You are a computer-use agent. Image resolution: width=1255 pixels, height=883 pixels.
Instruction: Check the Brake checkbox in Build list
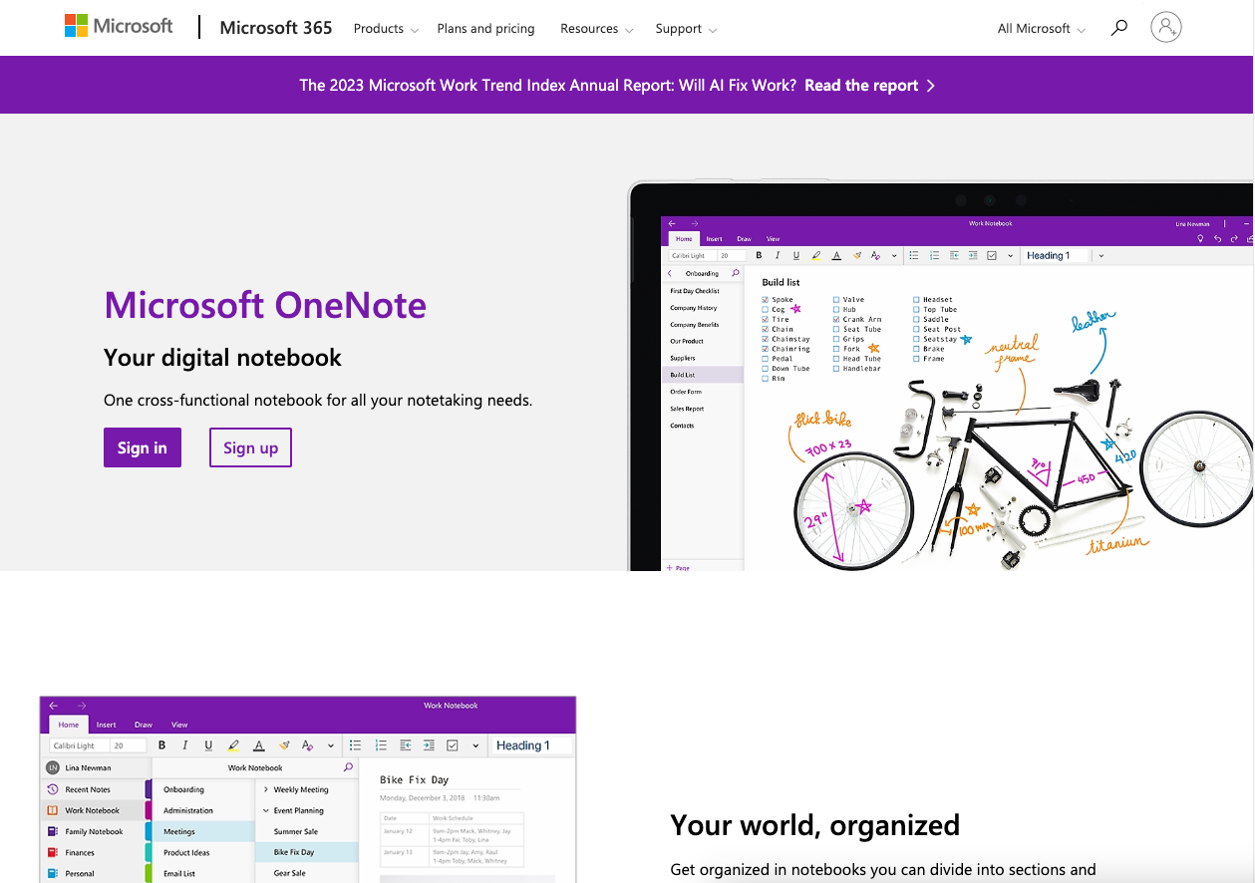[916, 349]
